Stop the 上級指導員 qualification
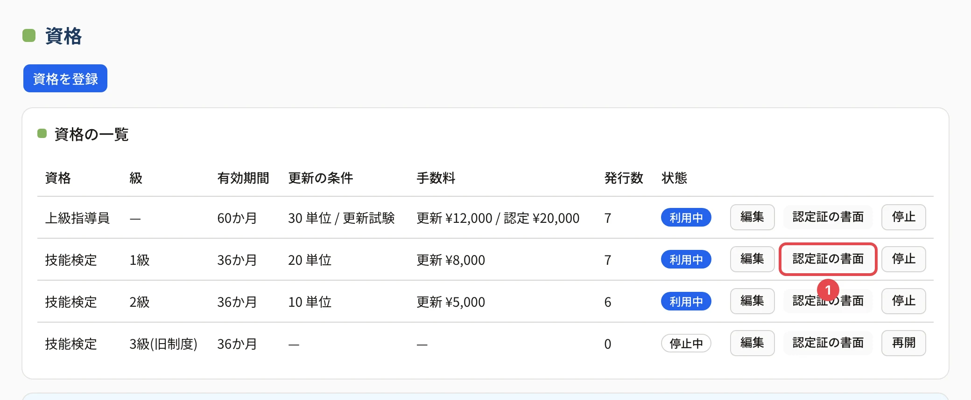971x400 pixels. click(x=903, y=217)
